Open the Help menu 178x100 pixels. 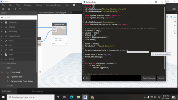pos(66,5)
